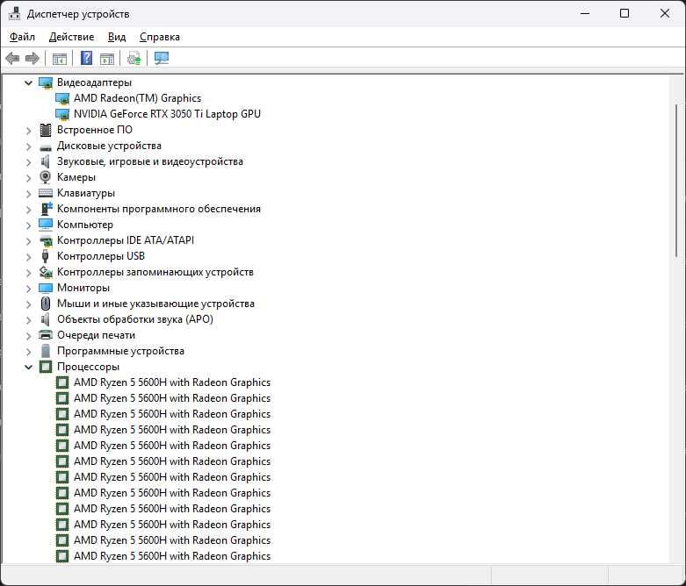This screenshot has width=686, height=586.
Task: Expand the Компьютер branch
Action: click(x=28, y=225)
